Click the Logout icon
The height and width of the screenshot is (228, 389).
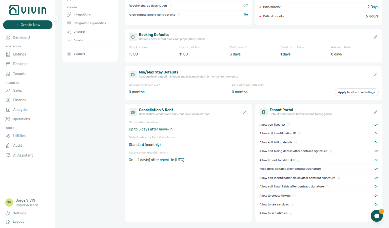(x=8, y=222)
